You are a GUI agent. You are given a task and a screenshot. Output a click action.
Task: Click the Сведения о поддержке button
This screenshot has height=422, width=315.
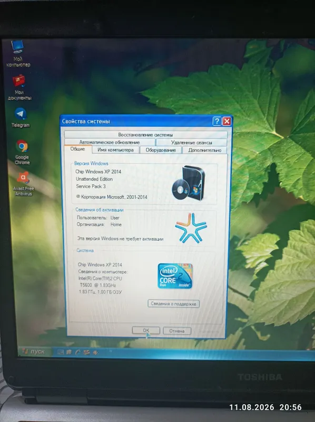pyautogui.click(x=173, y=304)
